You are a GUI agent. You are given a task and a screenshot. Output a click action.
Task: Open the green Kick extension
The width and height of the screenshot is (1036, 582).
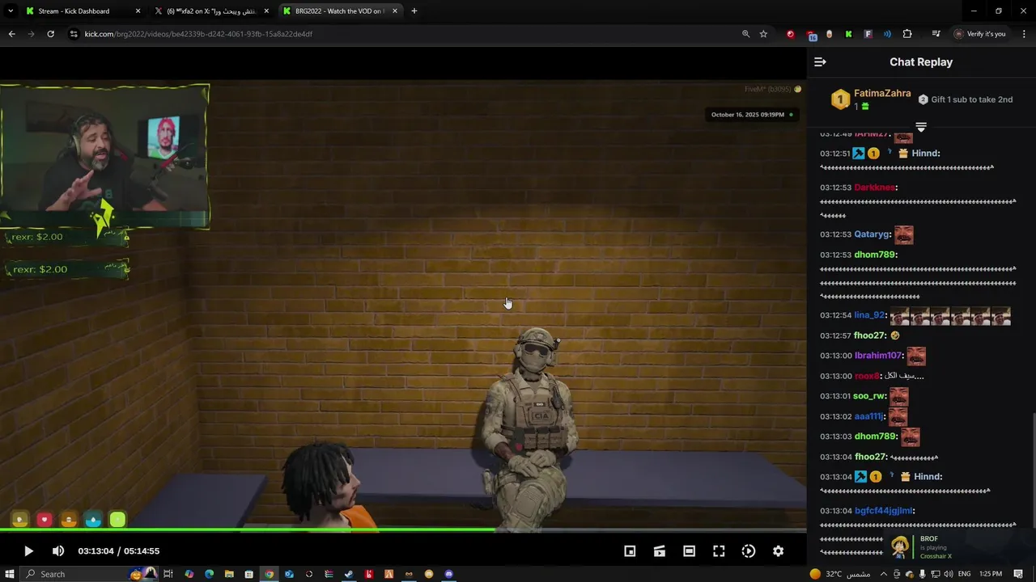click(x=848, y=34)
